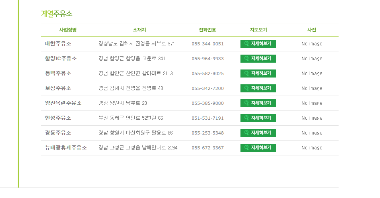This screenshot has height=198, width=380.
Task: Click the 사업장명 column header
Action: [x=68, y=30]
